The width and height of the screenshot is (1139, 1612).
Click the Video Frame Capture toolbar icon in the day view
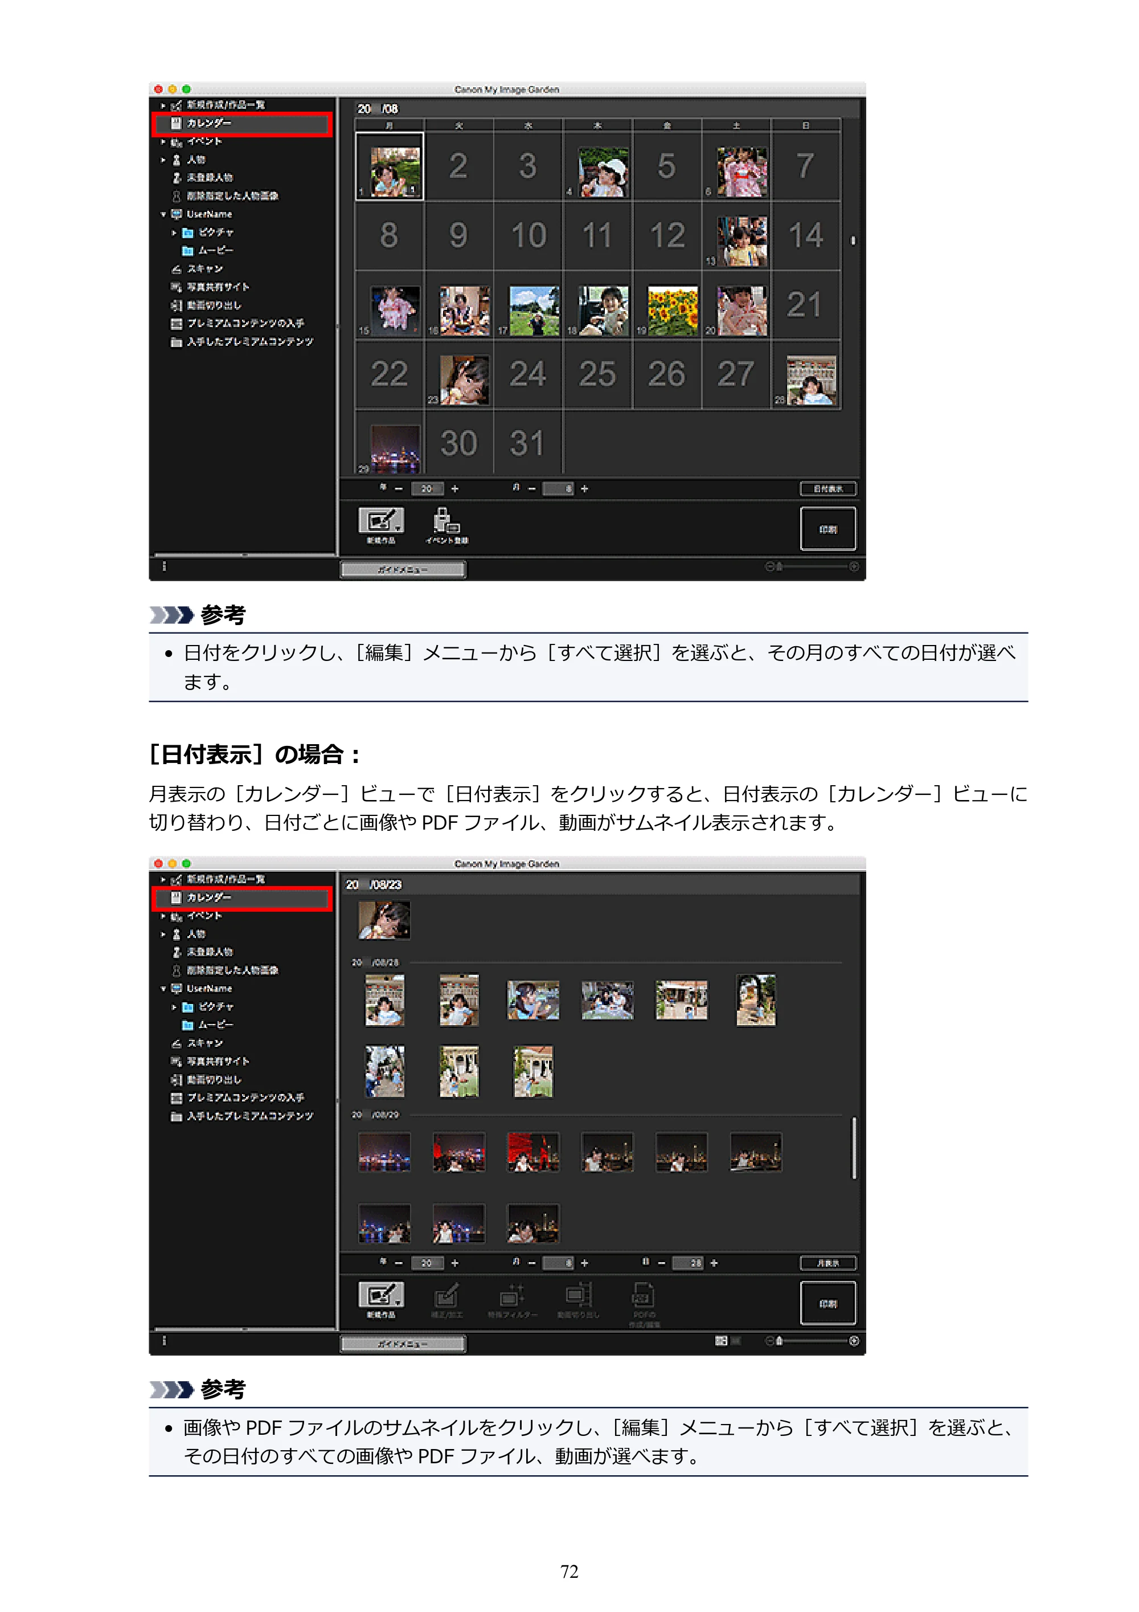(x=578, y=1300)
